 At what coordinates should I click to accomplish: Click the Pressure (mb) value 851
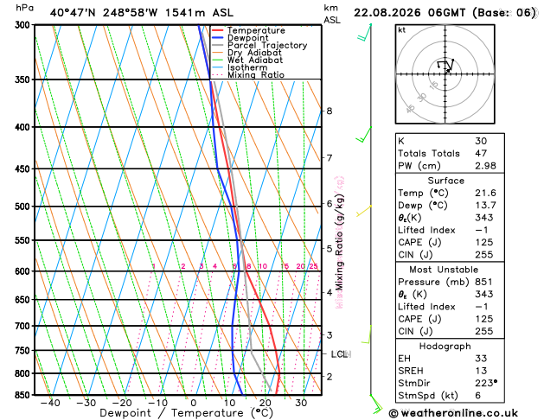[x=483, y=282]
